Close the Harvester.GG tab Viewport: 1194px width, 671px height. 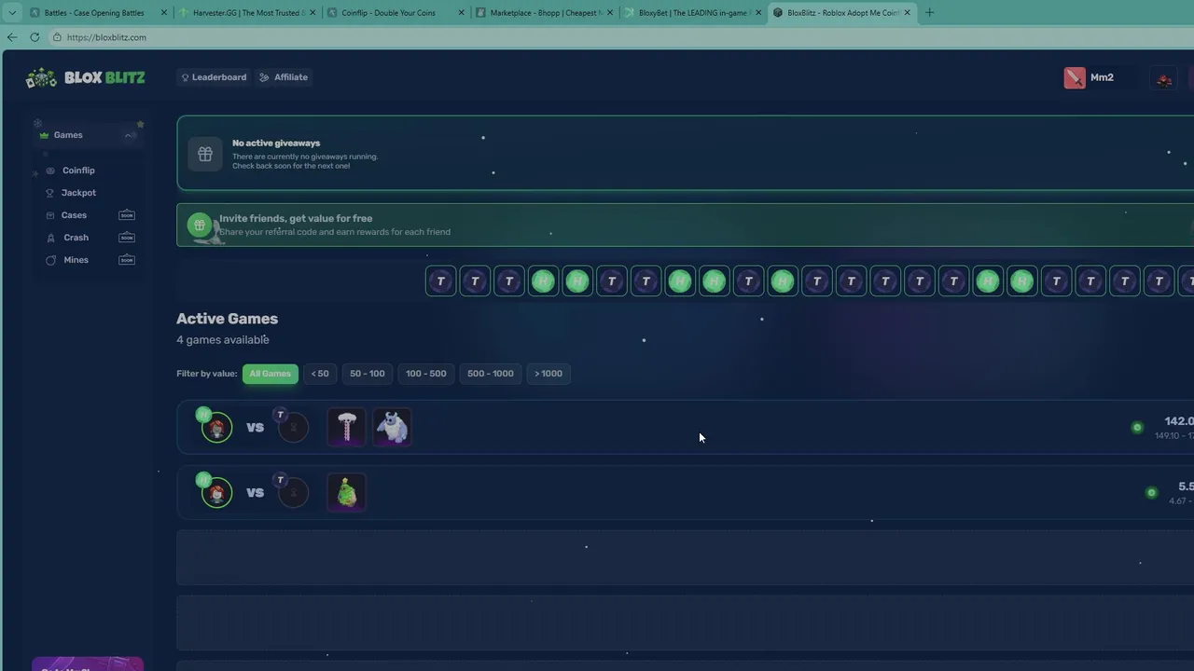312,13
